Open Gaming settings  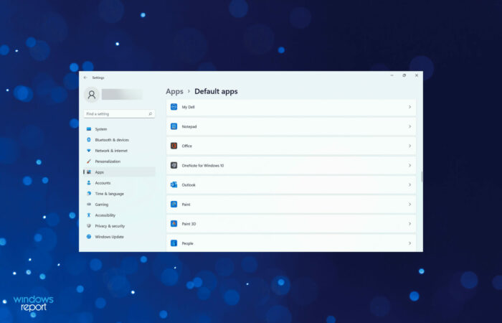tap(120, 205)
